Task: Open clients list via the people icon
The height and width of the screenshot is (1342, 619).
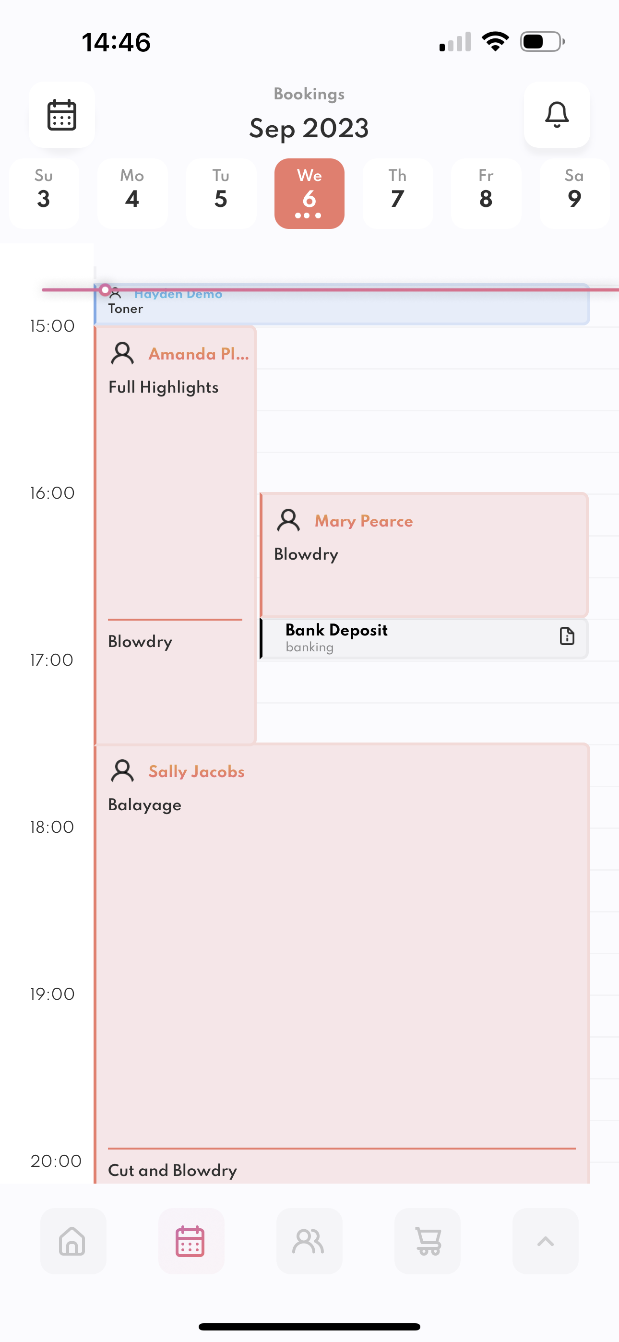Action: click(x=309, y=1242)
